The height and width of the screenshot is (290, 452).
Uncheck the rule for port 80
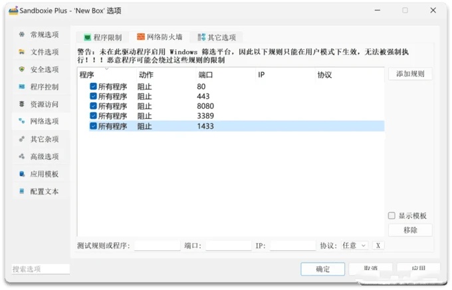(93, 86)
